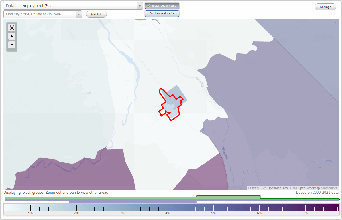Select Most recent value option

tap(162, 6)
